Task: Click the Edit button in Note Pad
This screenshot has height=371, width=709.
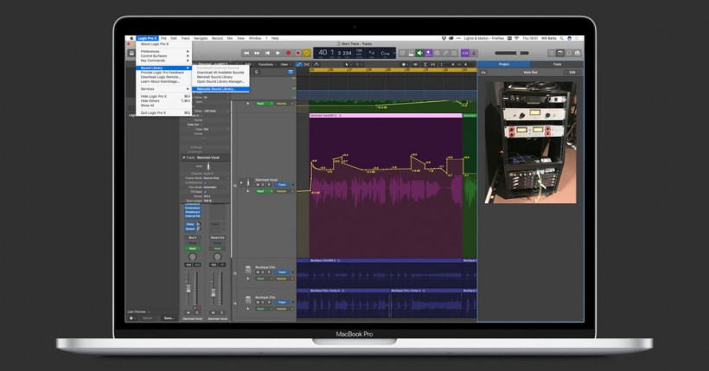Action: point(571,72)
